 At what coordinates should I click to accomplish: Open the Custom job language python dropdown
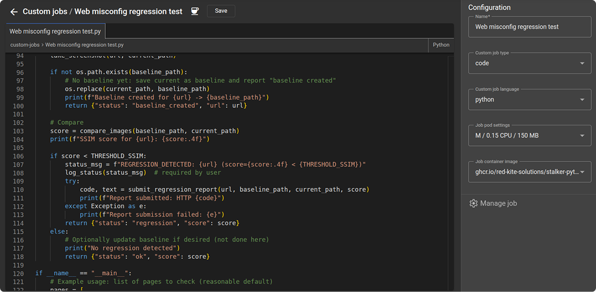(x=529, y=100)
